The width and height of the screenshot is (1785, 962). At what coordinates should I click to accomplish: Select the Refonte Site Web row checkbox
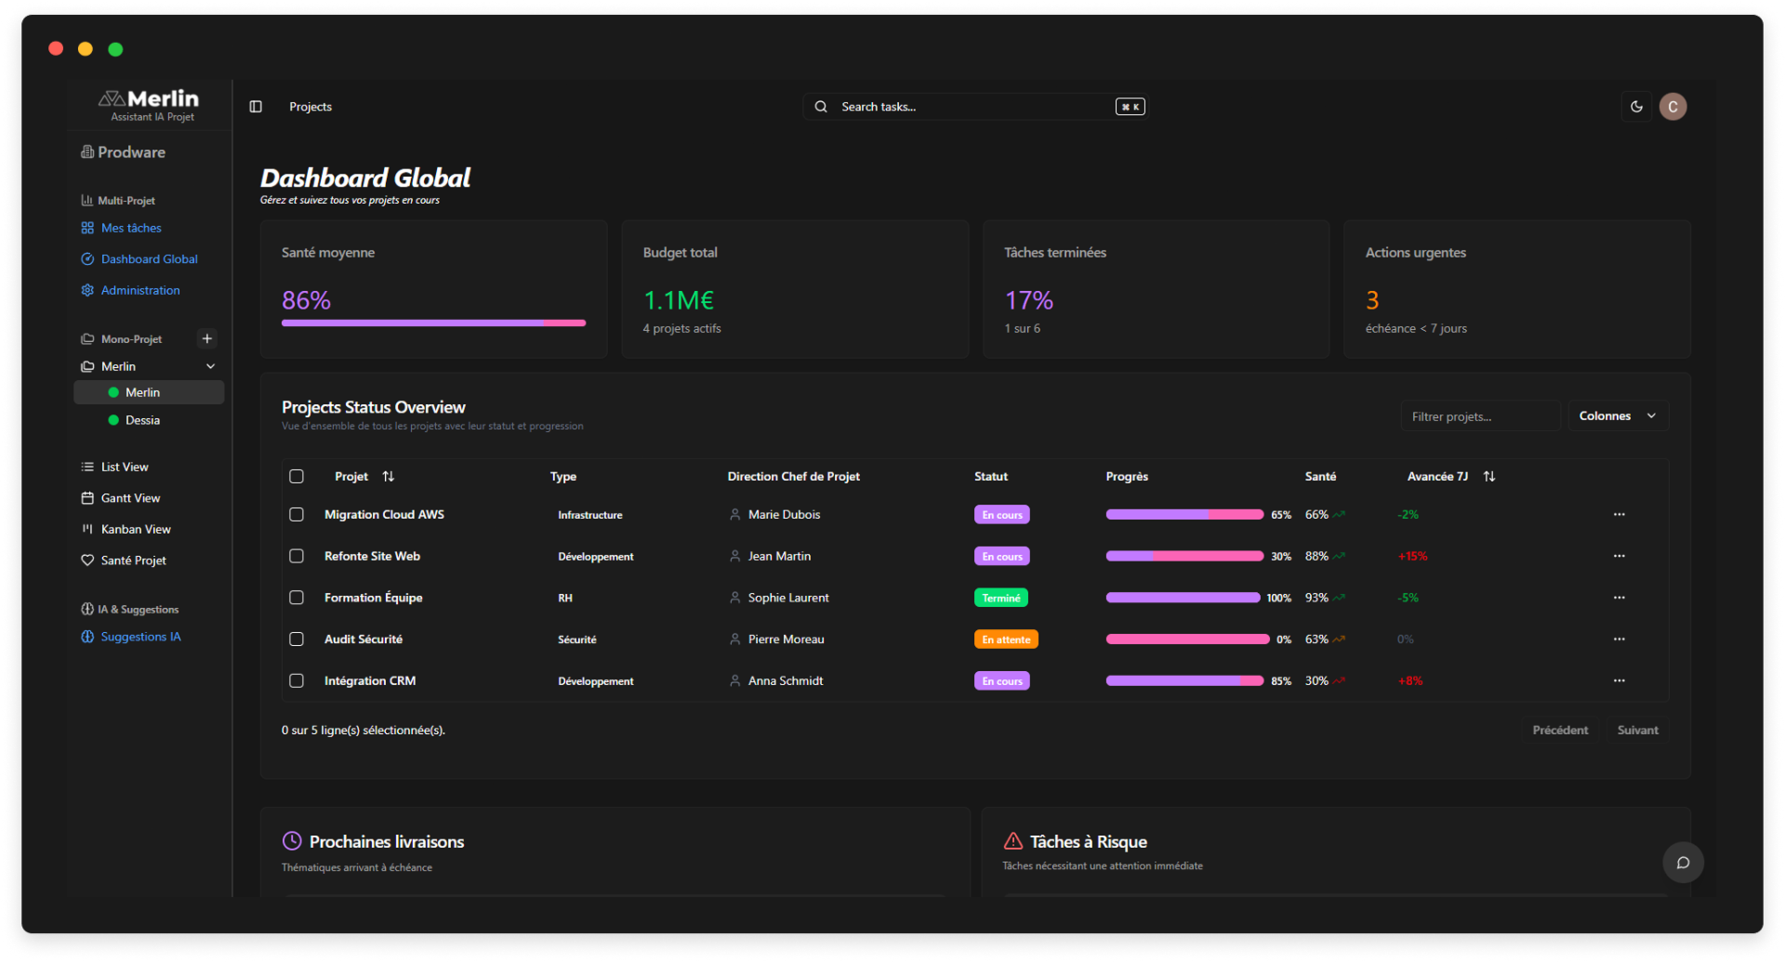[x=297, y=556]
